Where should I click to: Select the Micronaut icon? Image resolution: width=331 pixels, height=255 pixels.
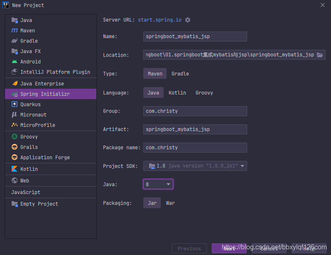click(15, 114)
